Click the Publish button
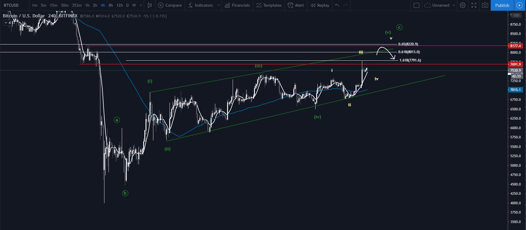This screenshot has width=526, height=230. [502, 5]
